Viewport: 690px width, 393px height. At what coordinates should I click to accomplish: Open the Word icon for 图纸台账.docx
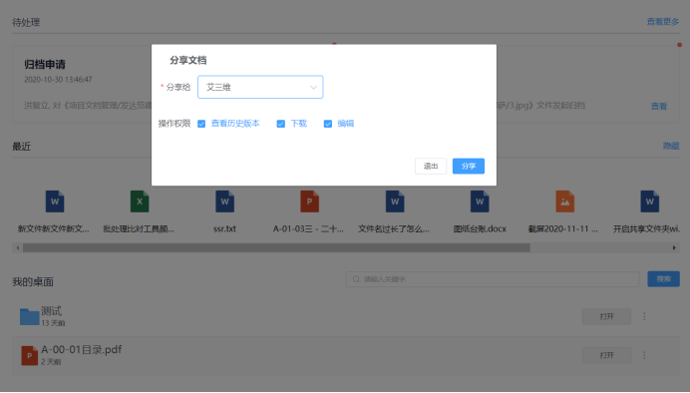click(x=480, y=201)
